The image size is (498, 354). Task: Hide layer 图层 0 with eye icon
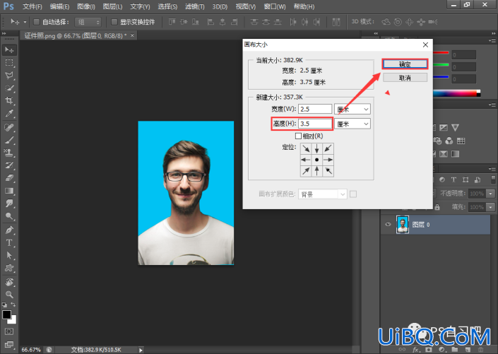(388, 225)
